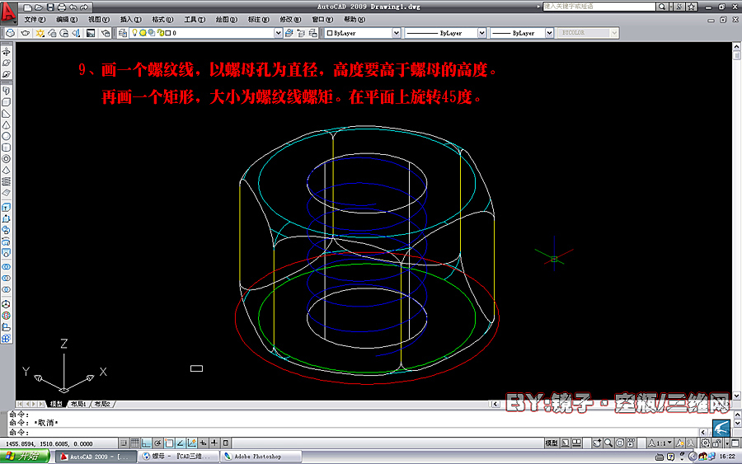Toggle Dynamic Input in status bar
This screenshot has height=464, width=742.
(203, 443)
